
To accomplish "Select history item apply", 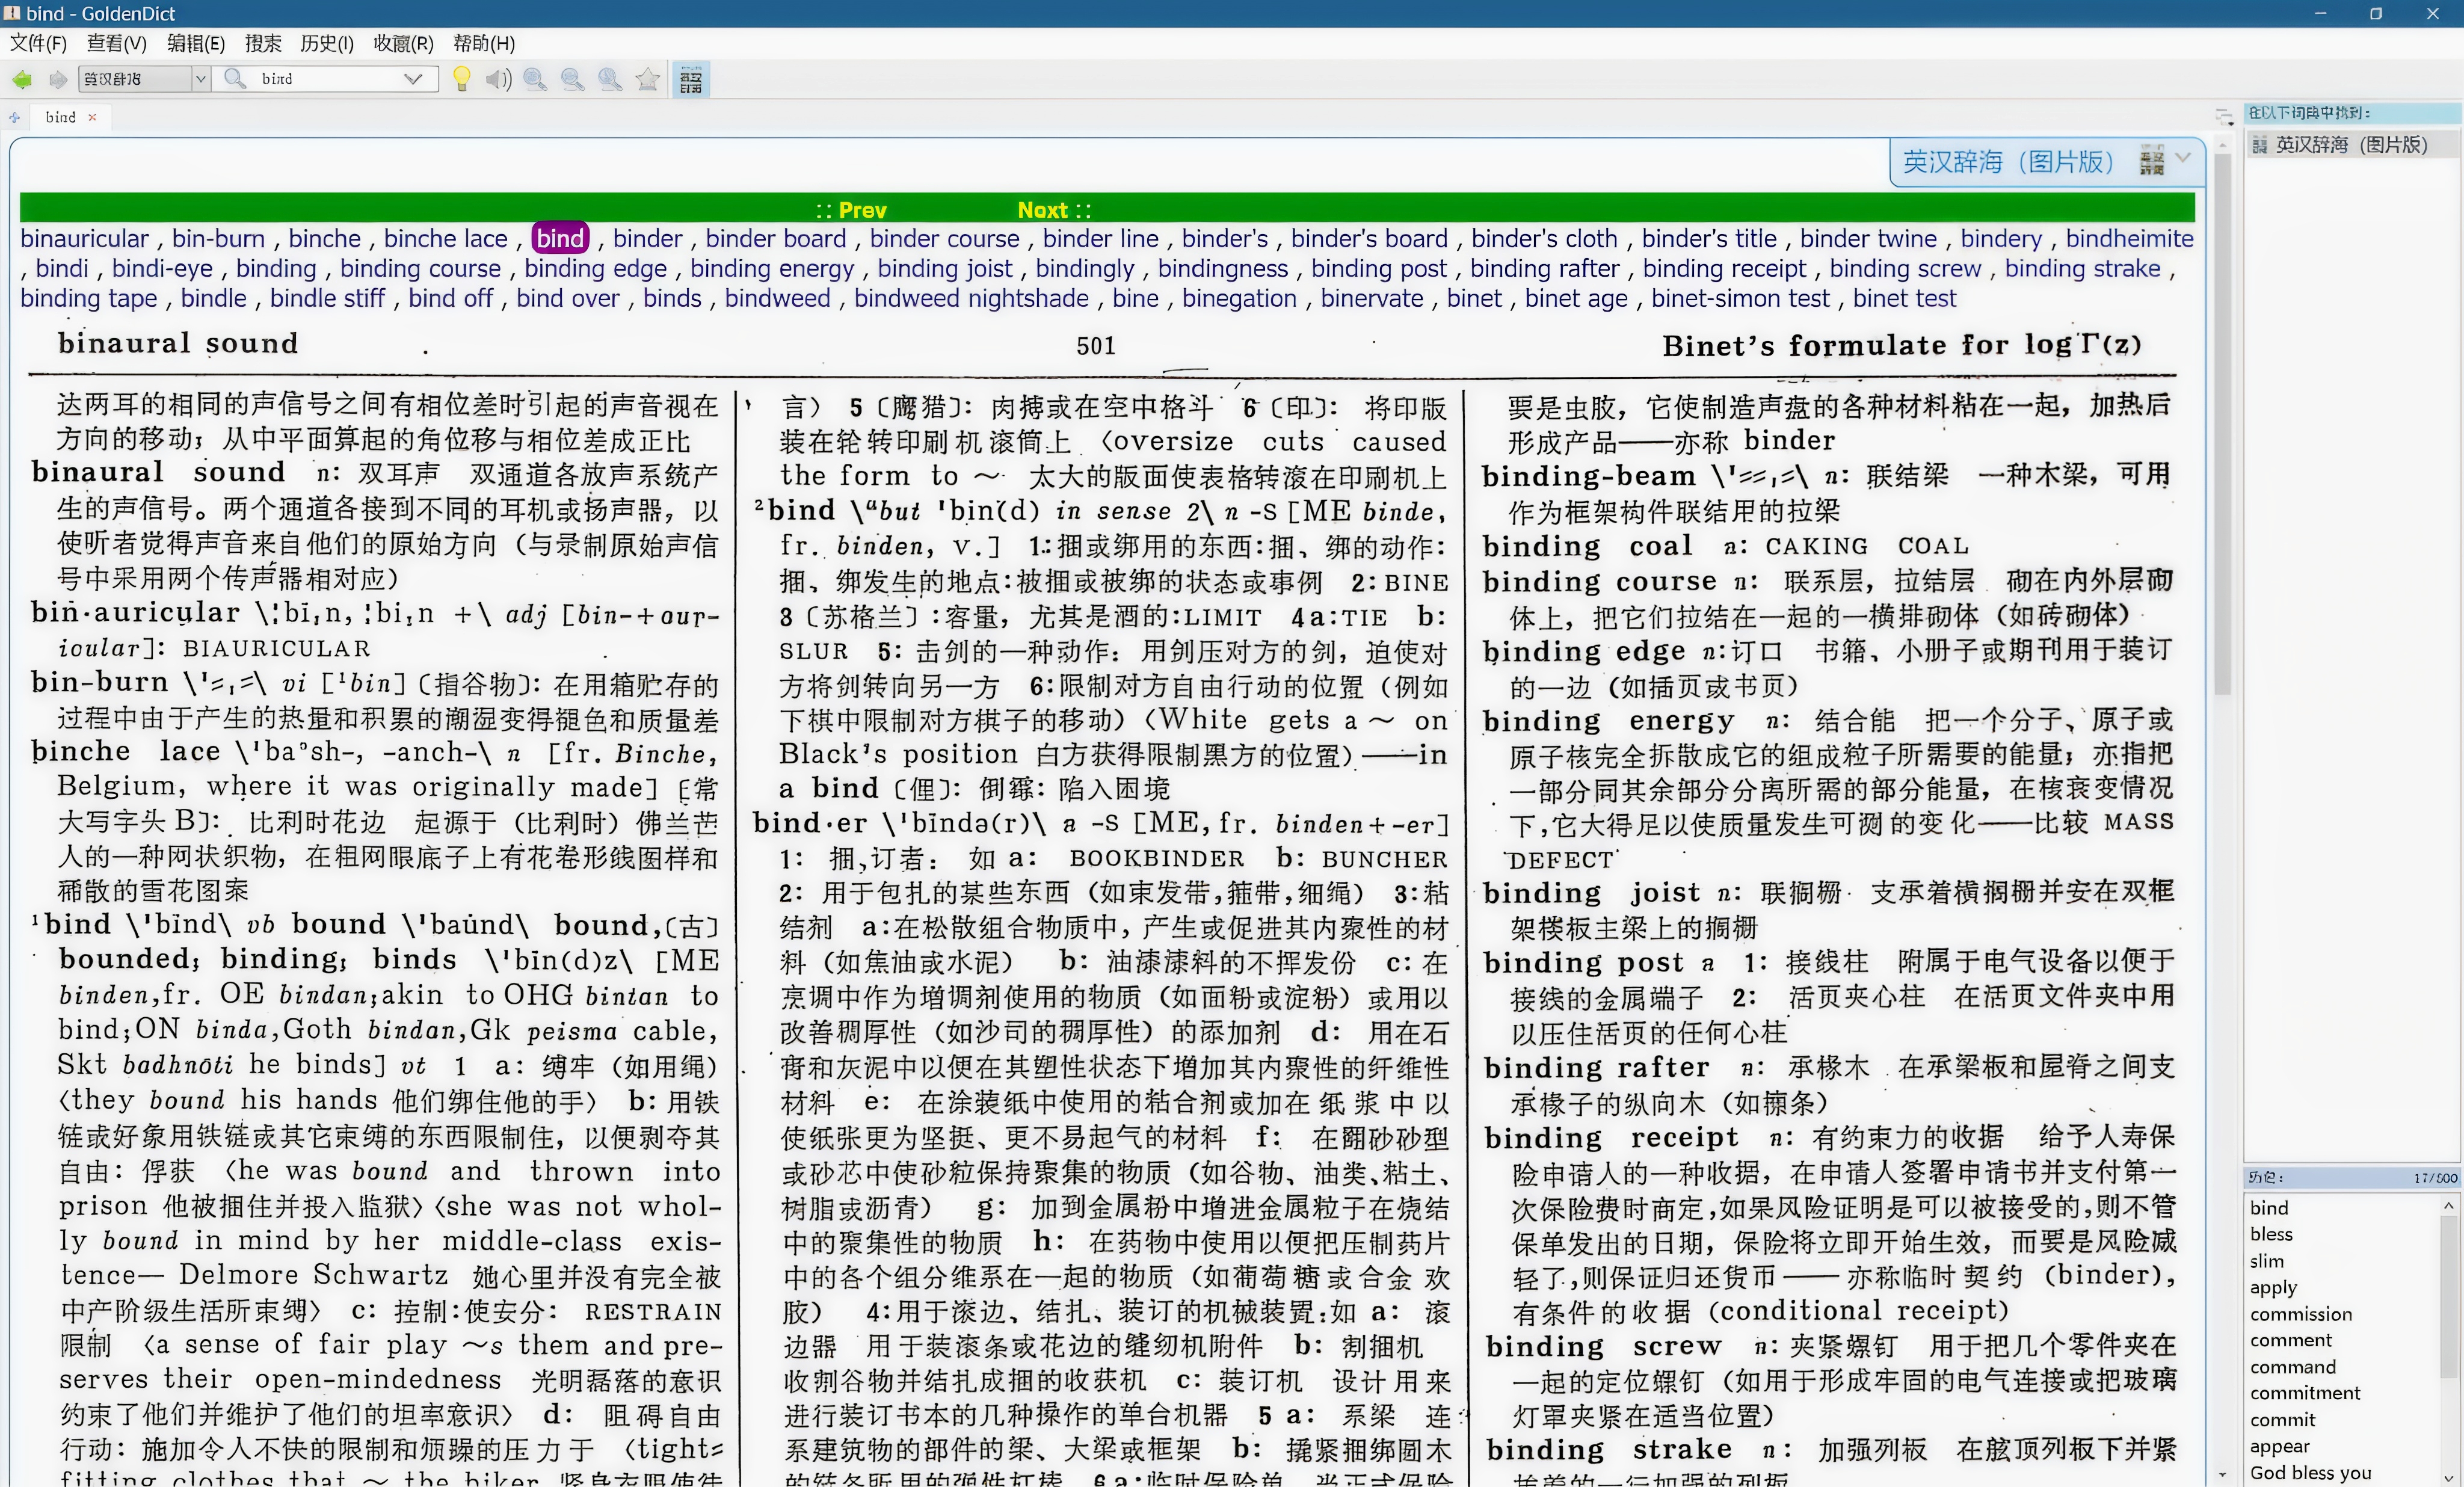I will (2273, 1288).
